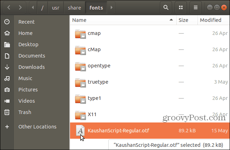The image size is (230, 150).
Task: Click the 3 May date on truetype row
Action: pos(221,82)
